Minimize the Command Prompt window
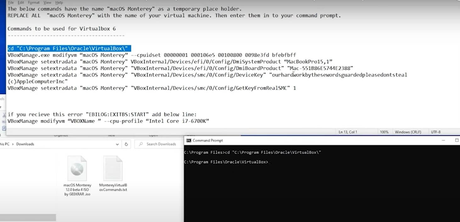This screenshot has height=222, width=460. click(x=443, y=140)
